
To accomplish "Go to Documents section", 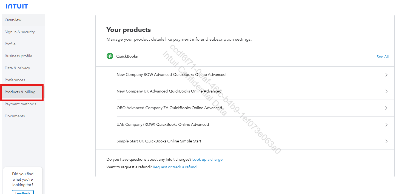I will pos(15,116).
